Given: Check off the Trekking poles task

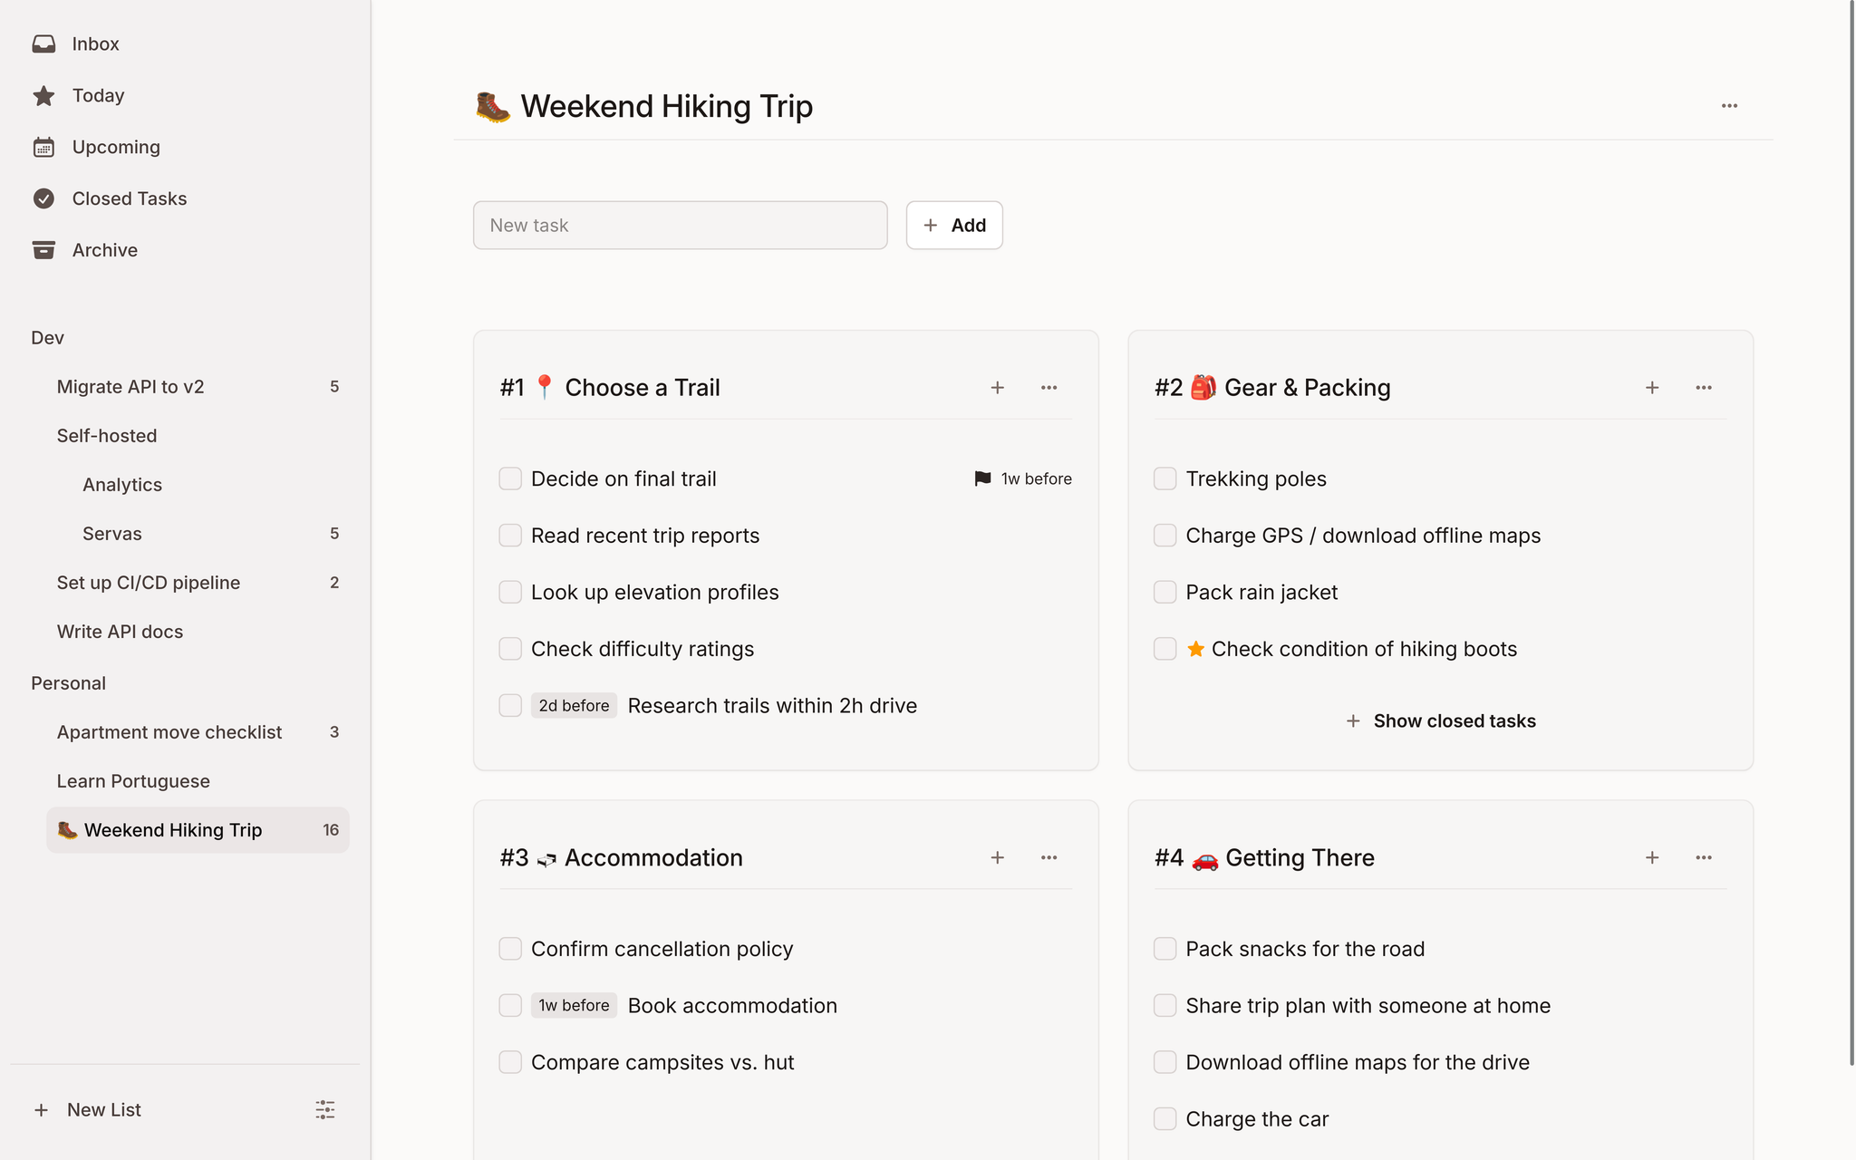Looking at the screenshot, I should click(x=1165, y=478).
